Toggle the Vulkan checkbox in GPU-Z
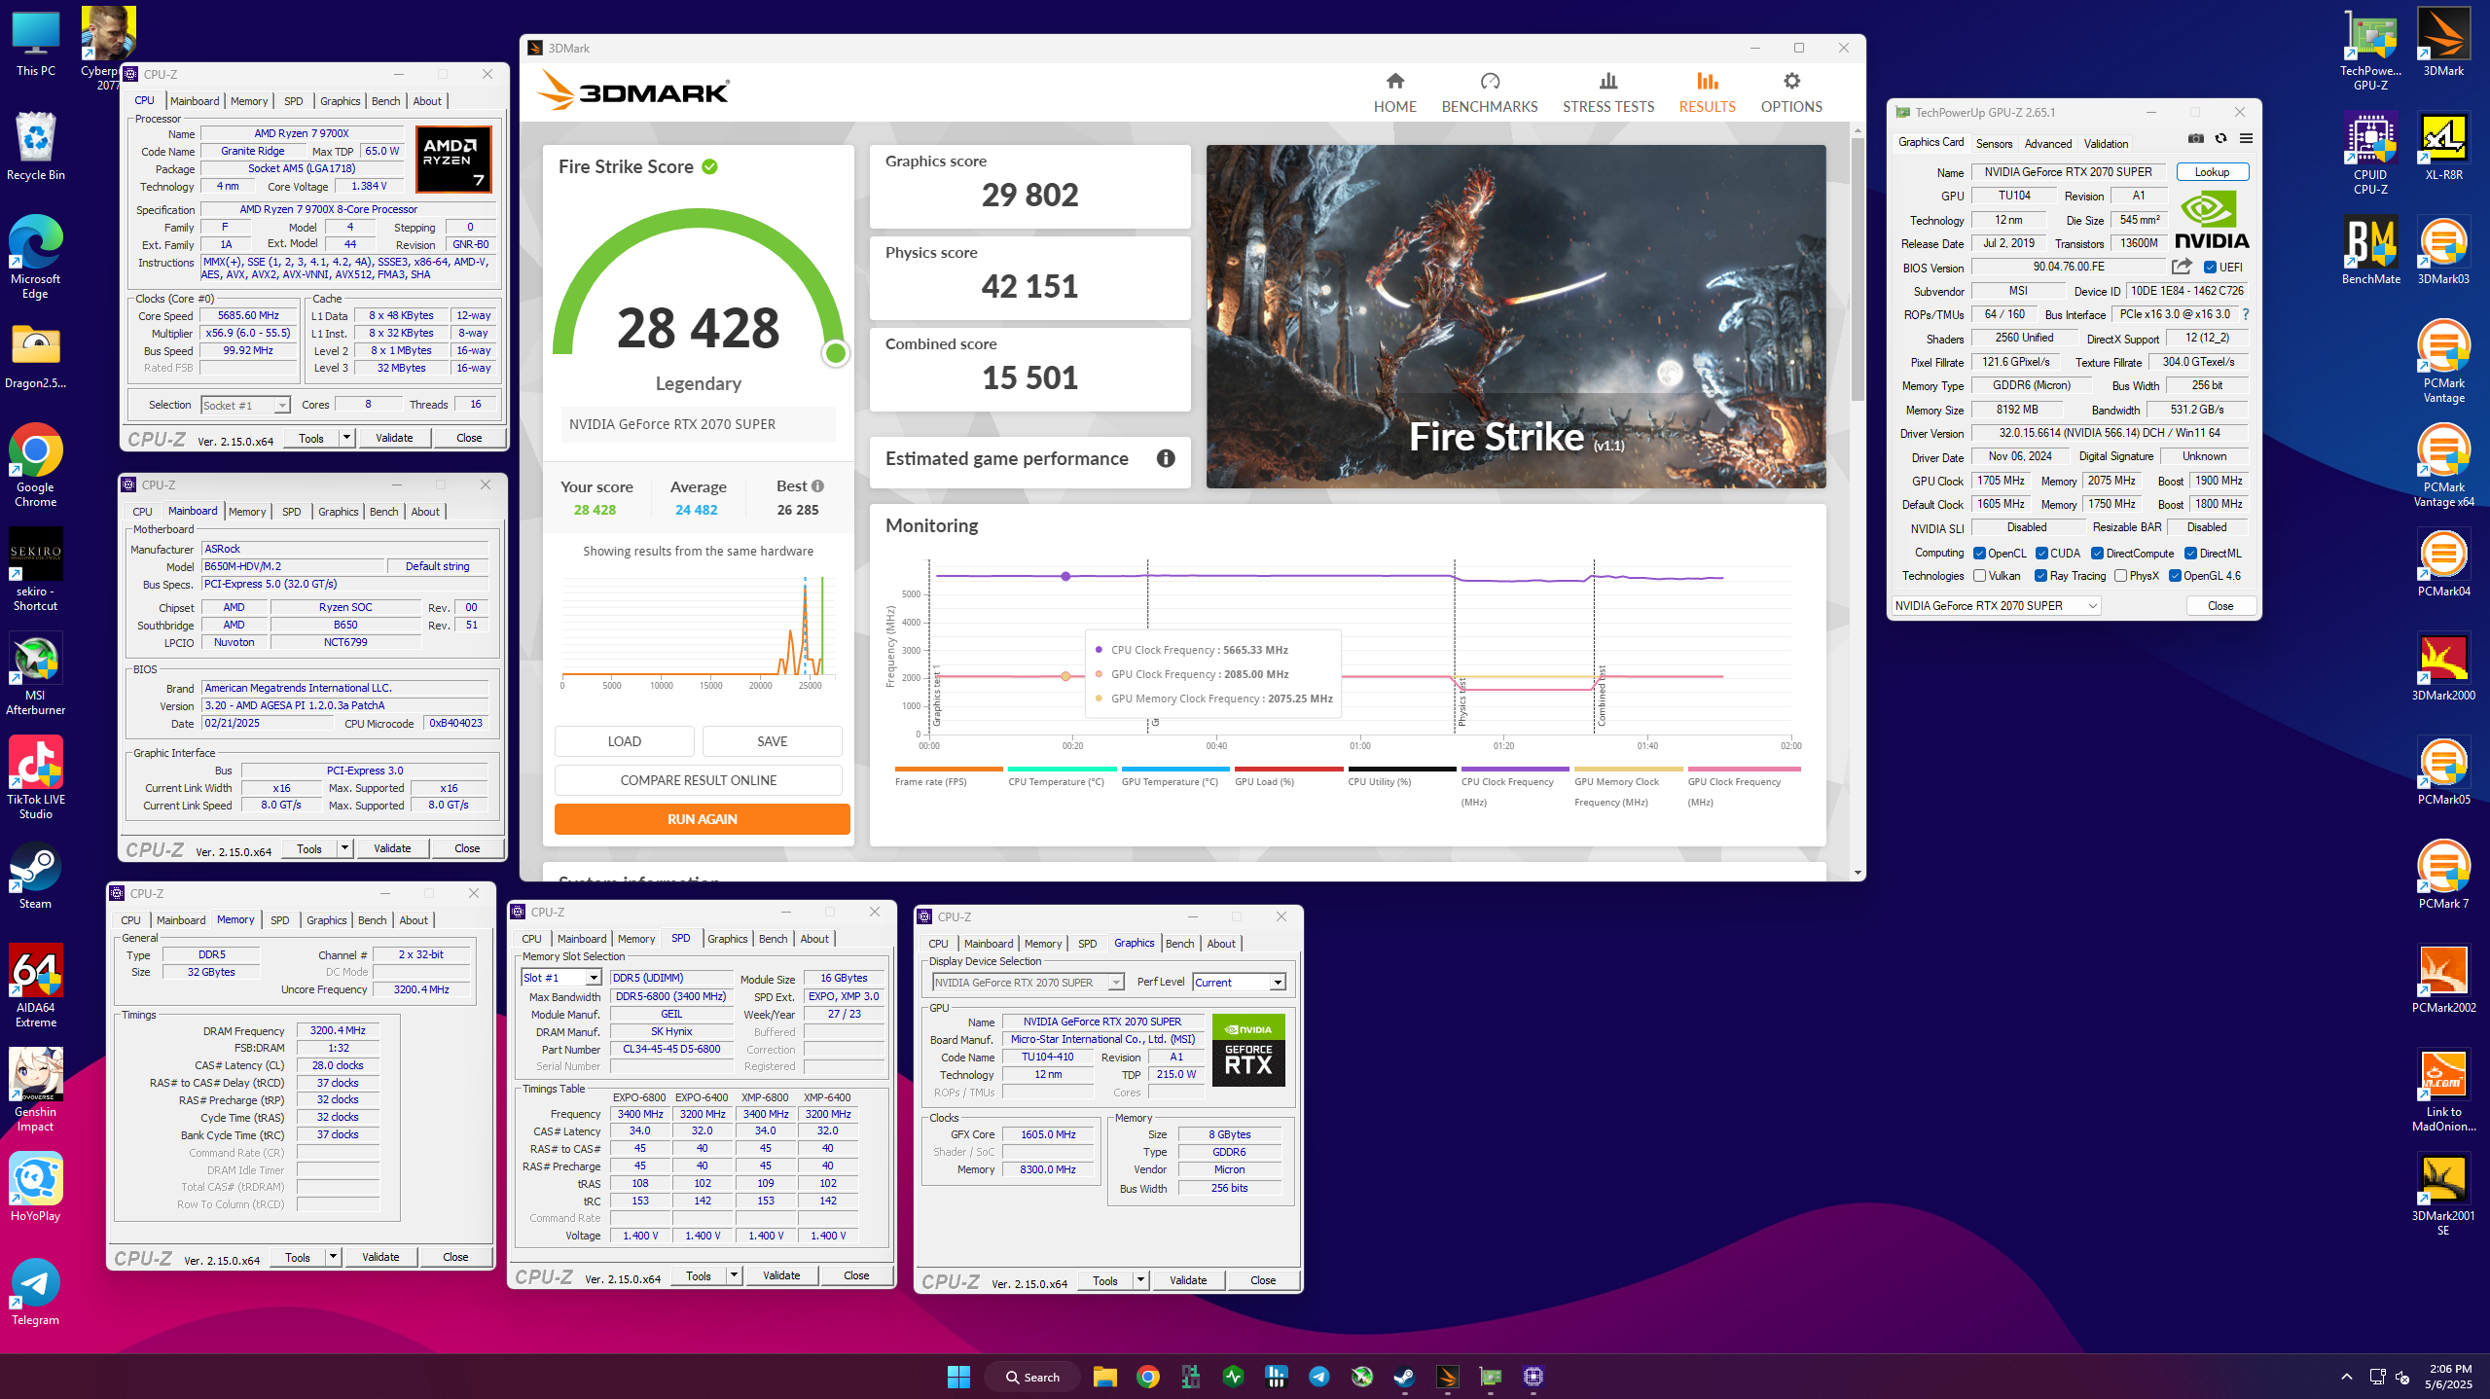 point(1979,576)
